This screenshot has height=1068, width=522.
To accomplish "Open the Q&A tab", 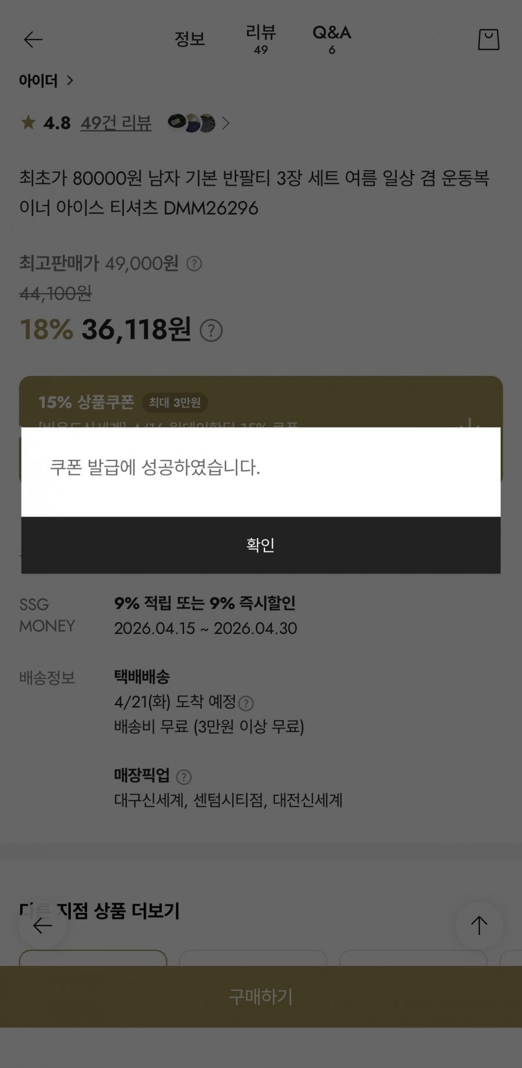I will click(332, 39).
